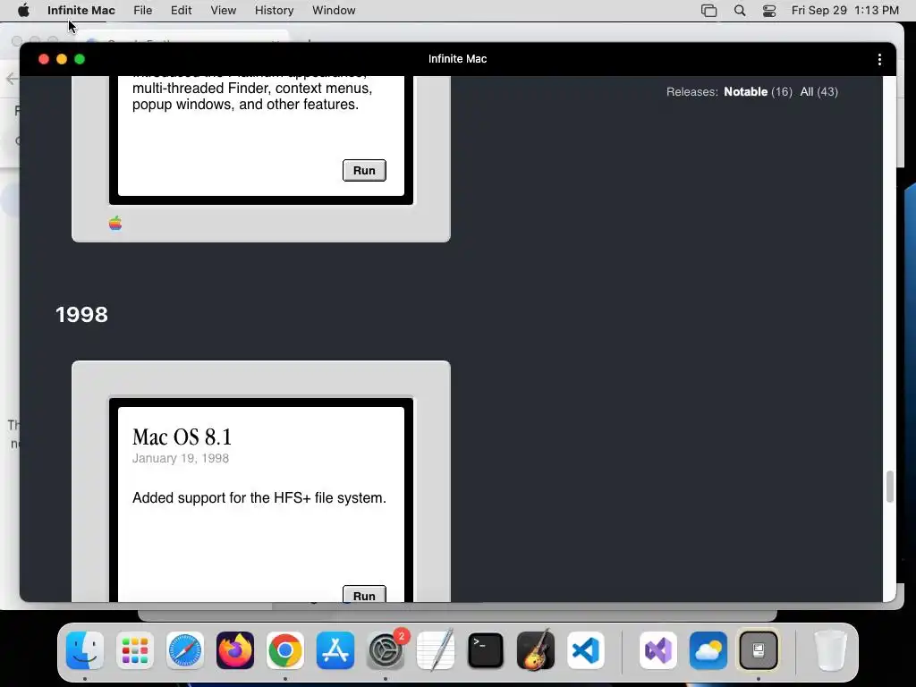Click the Infinite Mac app icon in Dock
This screenshot has height=687, width=916.
tap(759, 650)
